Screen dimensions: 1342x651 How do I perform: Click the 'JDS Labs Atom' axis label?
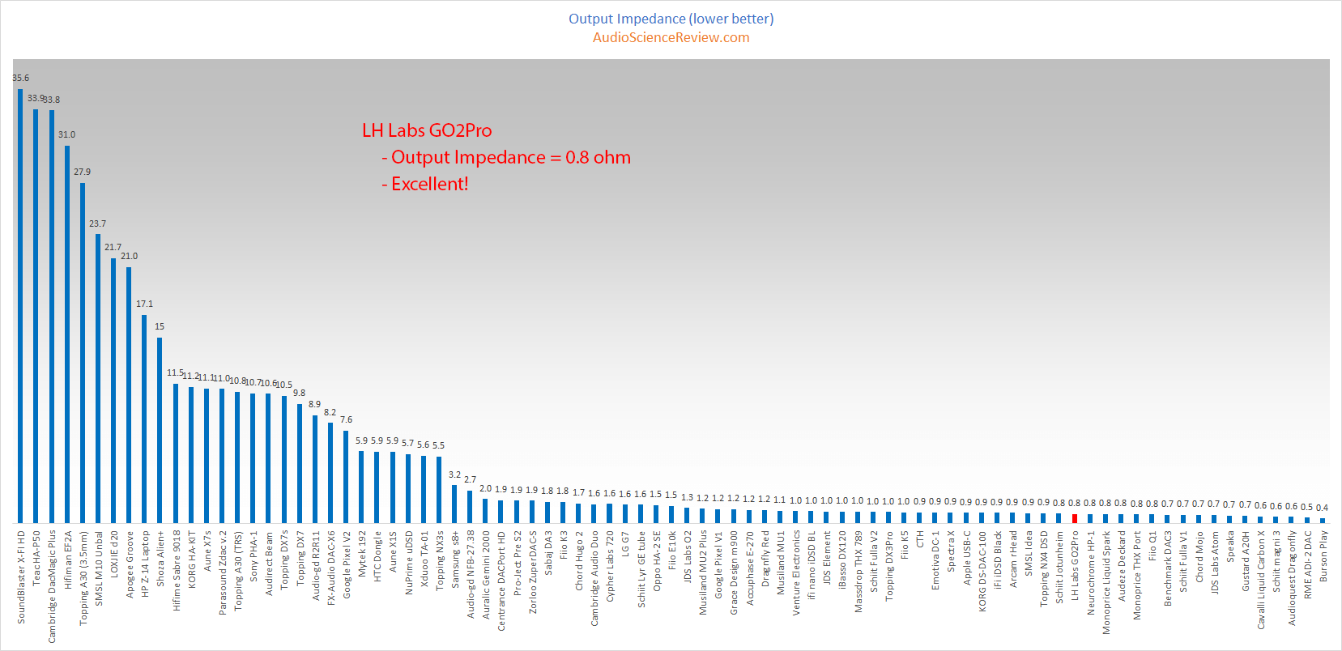click(1214, 563)
